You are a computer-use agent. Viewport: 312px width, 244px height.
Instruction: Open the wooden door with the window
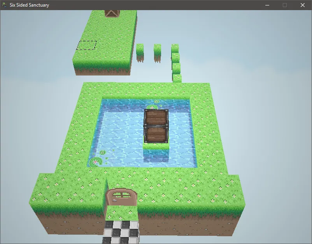[x=122, y=197]
